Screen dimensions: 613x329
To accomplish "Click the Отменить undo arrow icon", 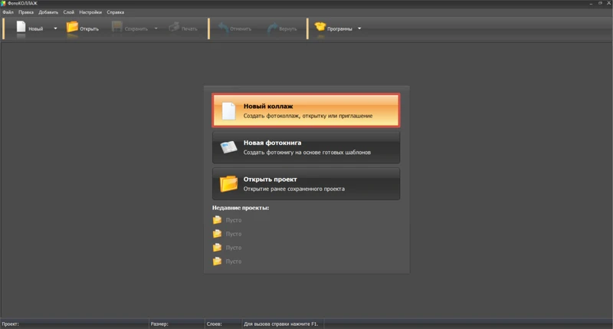I will [x=223, y=28].
